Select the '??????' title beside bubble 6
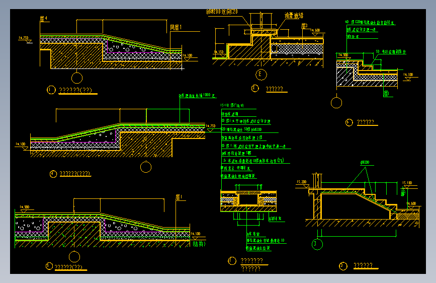Screen dimensions: 436x283 [366, 122]
